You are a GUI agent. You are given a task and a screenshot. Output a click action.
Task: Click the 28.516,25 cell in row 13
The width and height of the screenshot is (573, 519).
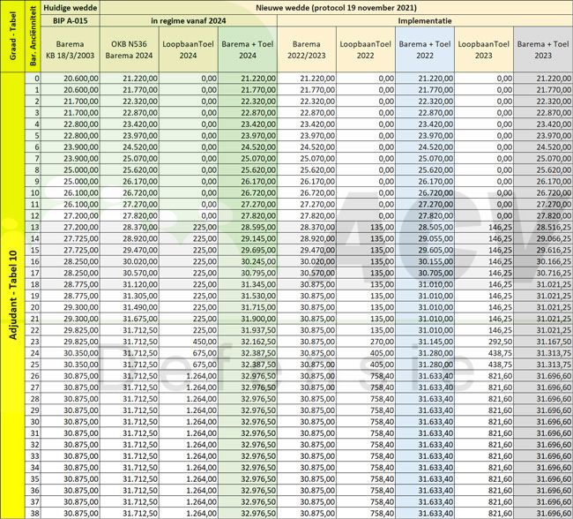pos(543,228)
